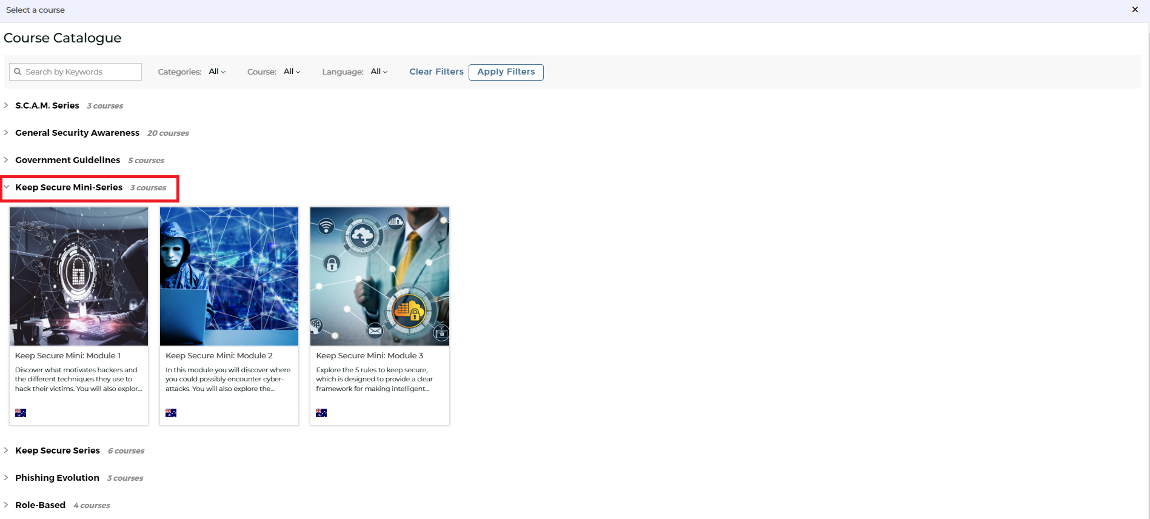Screen dimensions: 1150x519
Task: Click '20 courses' count text
Action: tap(168, 133)
